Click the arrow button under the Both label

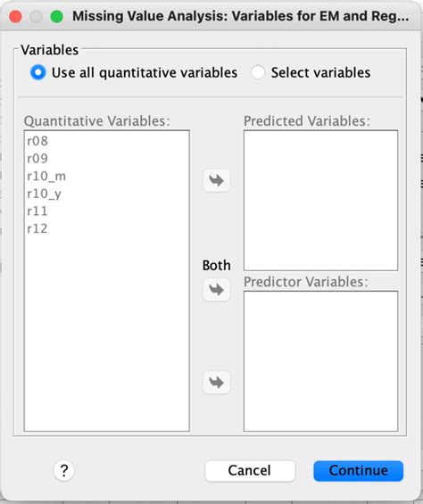coord(217,290)
